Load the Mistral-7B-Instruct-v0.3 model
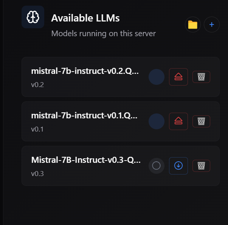228x225 pixels. (178, 166)
